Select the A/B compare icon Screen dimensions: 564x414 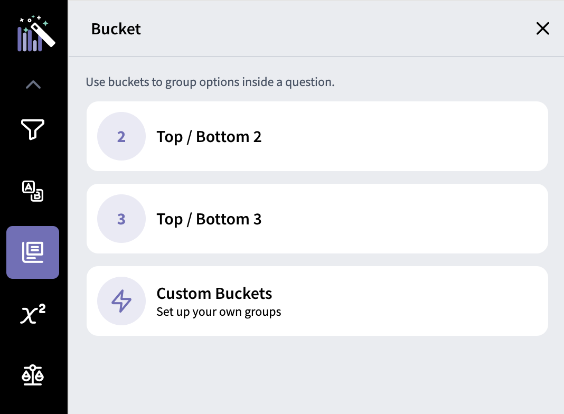pos(33,191)
